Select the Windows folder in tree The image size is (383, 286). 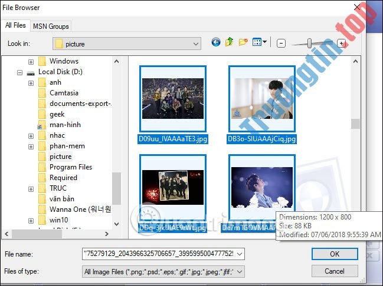[64, 61]
